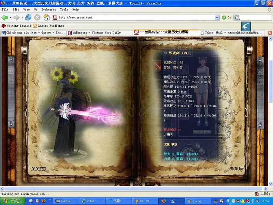Click the red K antivirus tray icon
The image size is (273, 205).
[247, 201]
